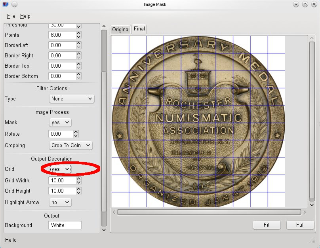Viewport: 320px width, 248px height.
Task: Increase the Border Bottom value
Action: click(x=79, y=74)
